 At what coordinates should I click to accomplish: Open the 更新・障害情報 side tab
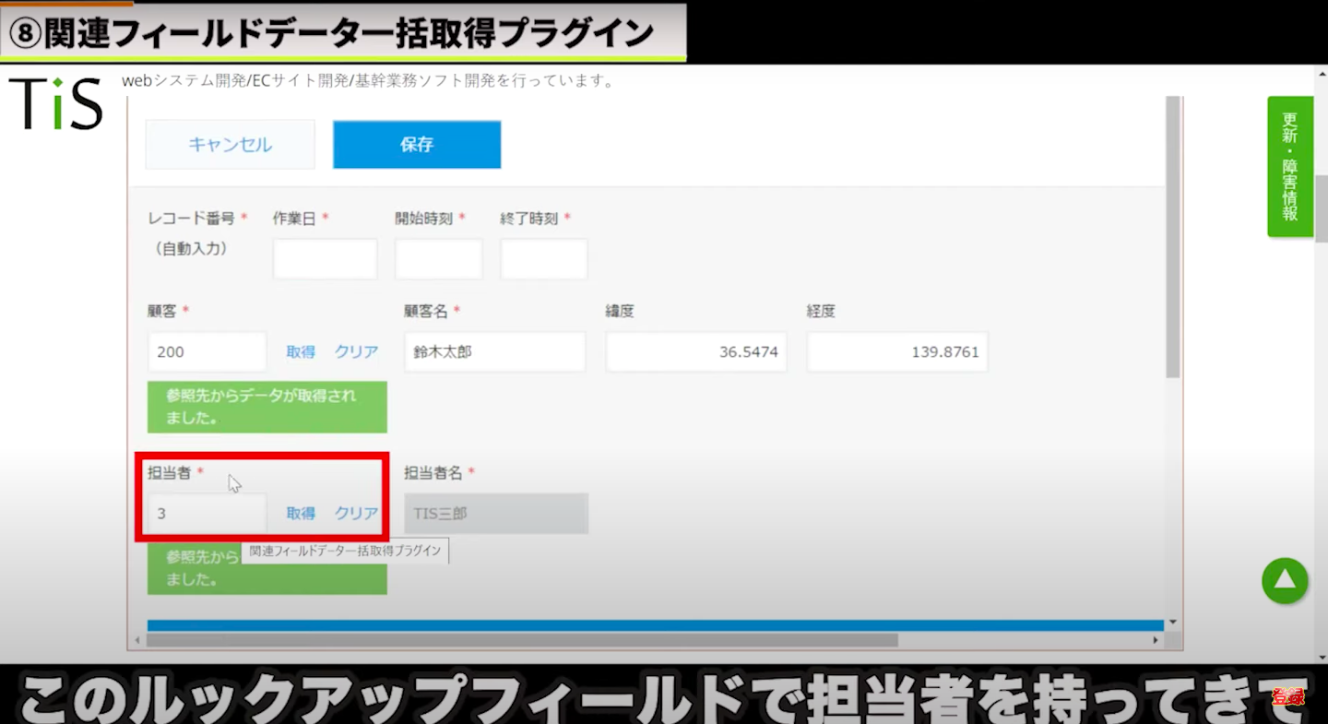click(x=1289, y=167)
